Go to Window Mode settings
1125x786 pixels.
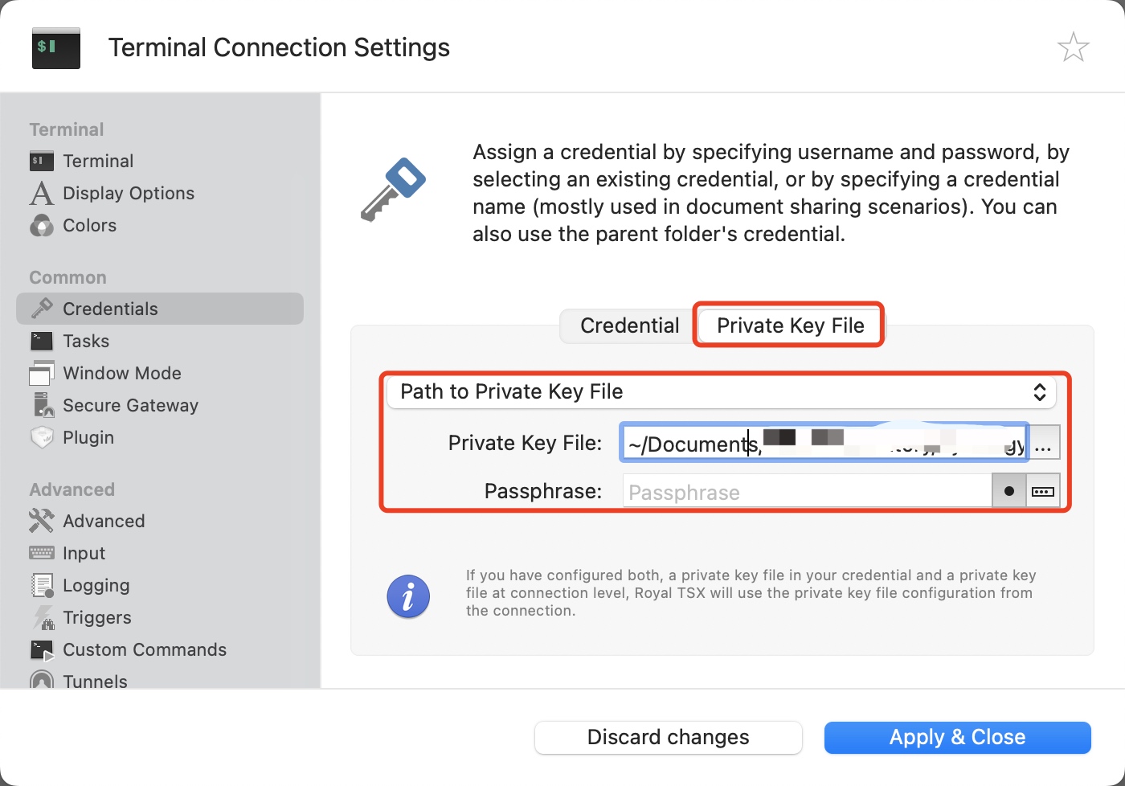pos(121,373)
